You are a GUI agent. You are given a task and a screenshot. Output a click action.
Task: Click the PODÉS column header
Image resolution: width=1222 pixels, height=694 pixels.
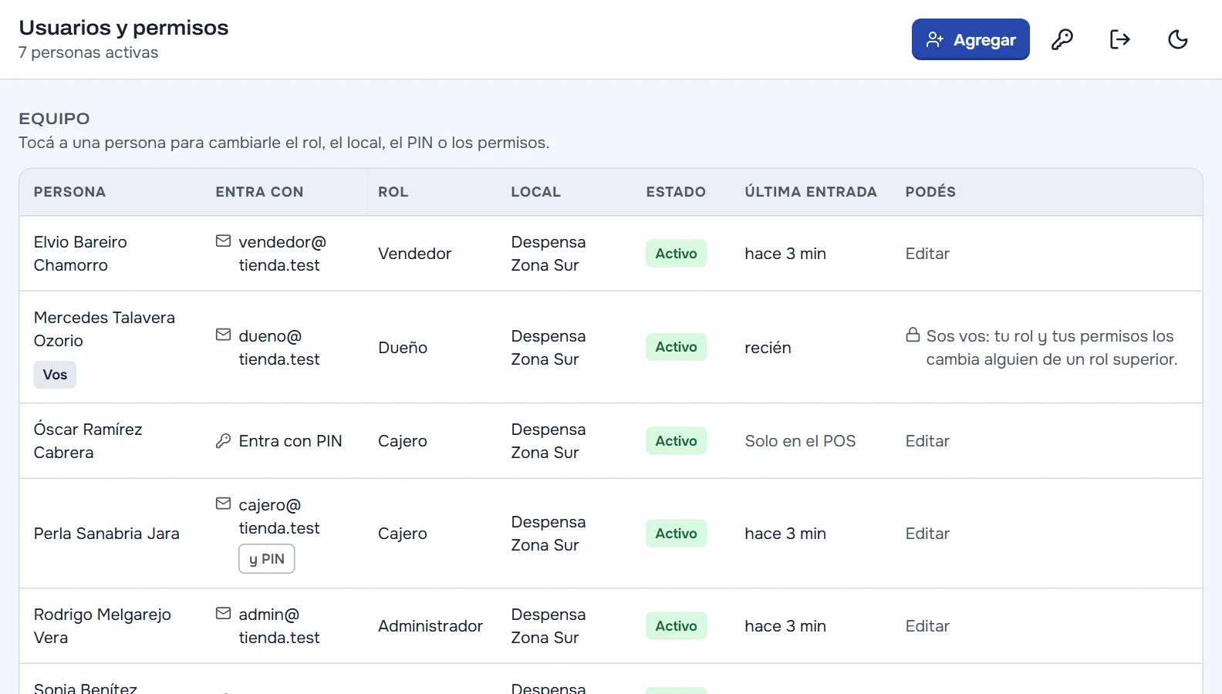pyautogui.click(x=930, y=192)
